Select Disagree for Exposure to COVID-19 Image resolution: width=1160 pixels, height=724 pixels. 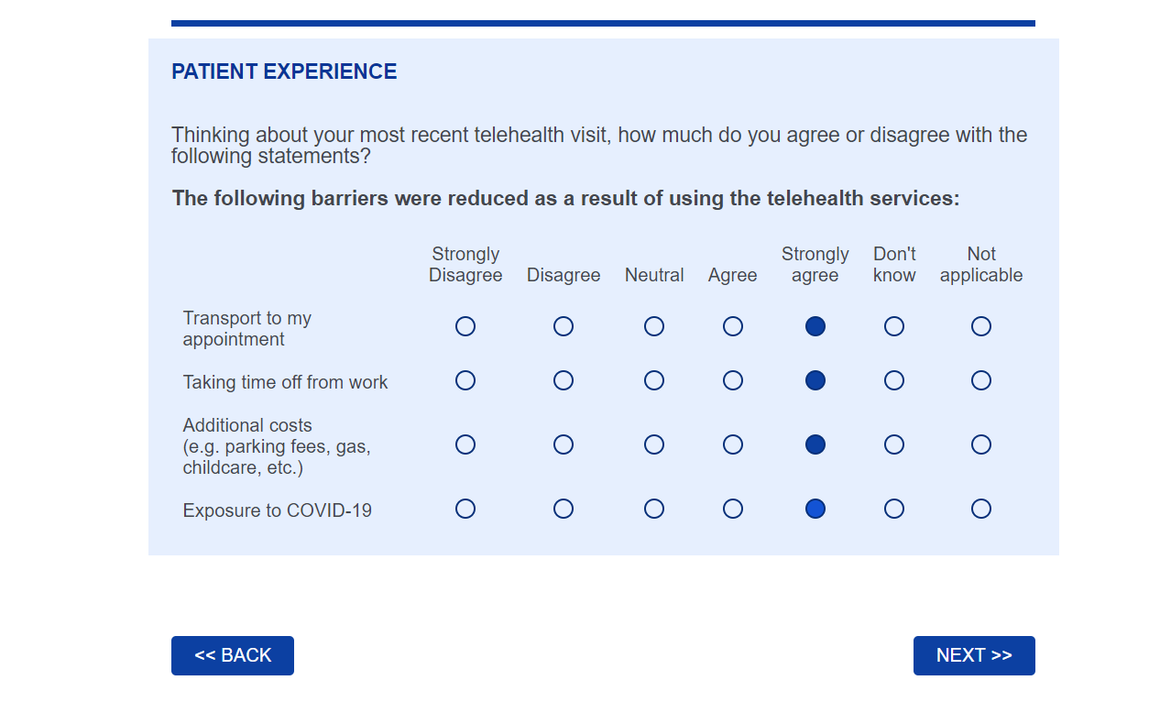tap(564, 509)
